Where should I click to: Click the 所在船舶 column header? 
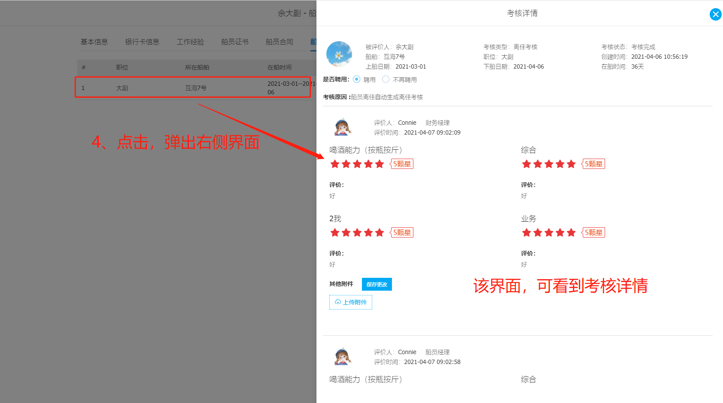tap(197, 67)
